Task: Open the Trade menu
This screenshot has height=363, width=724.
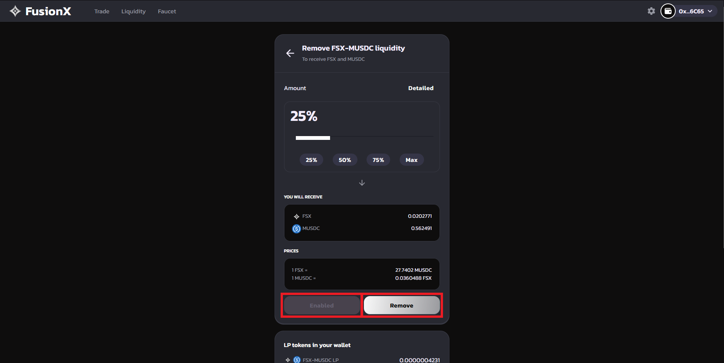Action: click(x=102, y=11)
